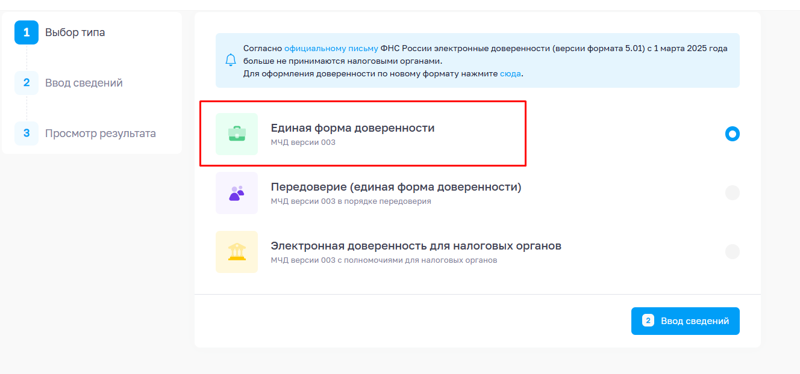Open the Ввод сведений step in sidebar
The height and width of the screenshot is (374, 800).
coord(84,83)
